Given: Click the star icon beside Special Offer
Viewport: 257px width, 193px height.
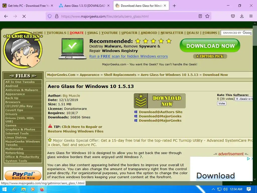Looking at the screenshot, I should pyautogui.click(x=50, y=140).
